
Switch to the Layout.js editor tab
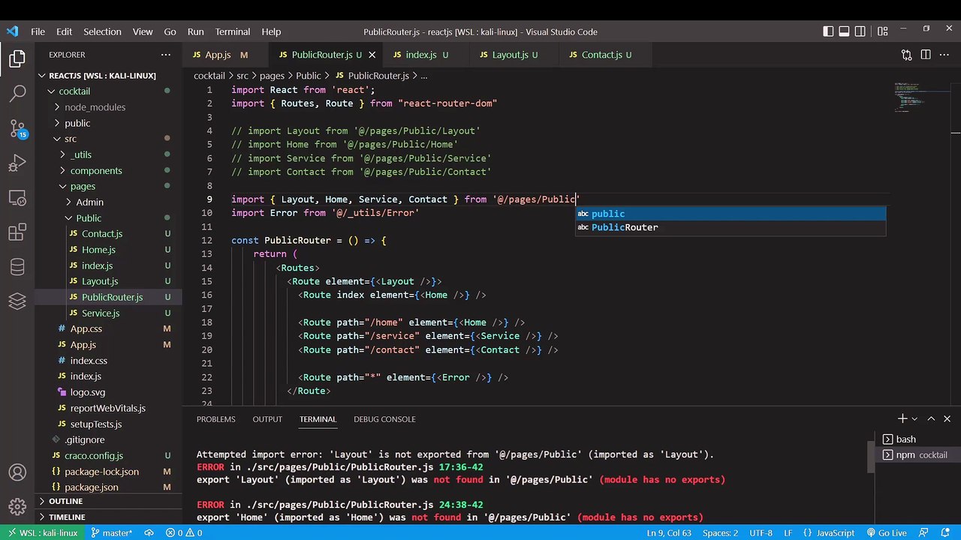pyautogui.click(x=514, y=55)
